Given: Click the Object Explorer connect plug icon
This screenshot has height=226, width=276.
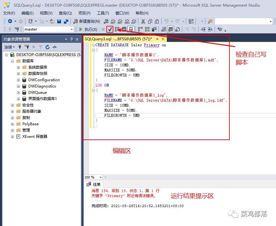Looking at the screenshot, I should coord(20,47).
